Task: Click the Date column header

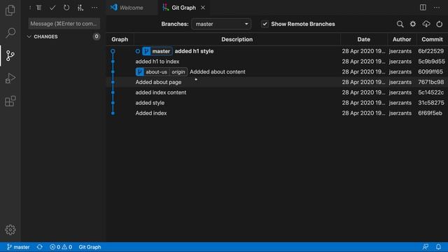Action: [364, 39]
